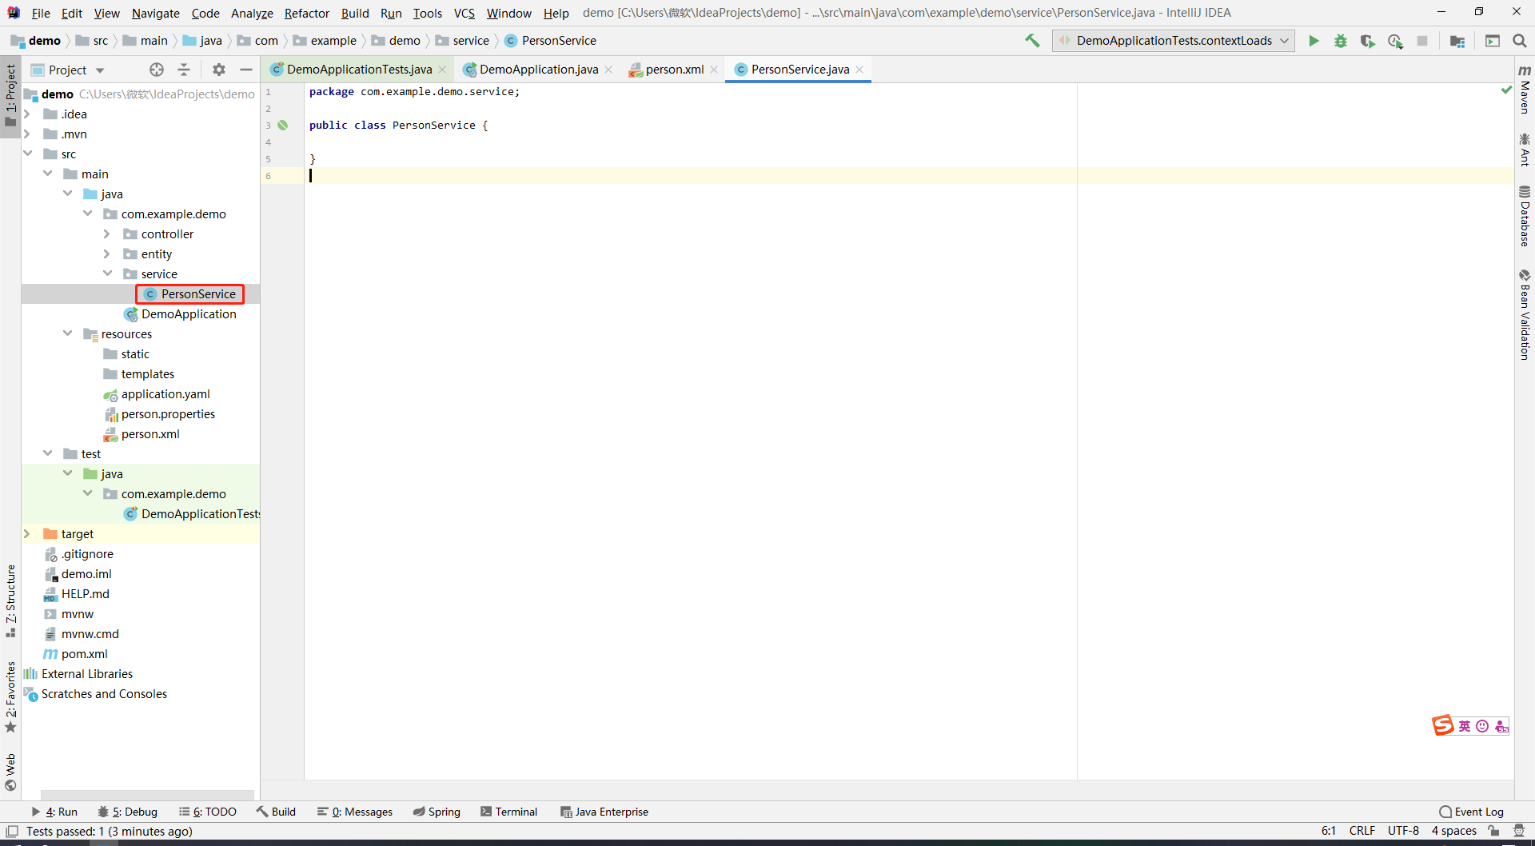Collapse all via Project panel collapse icon
1535x846 pixels.
point(184,70)
